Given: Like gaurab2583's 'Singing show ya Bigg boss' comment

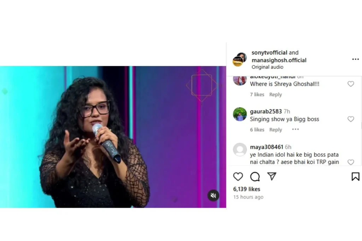Looking at the screenshot, I should 351,119.
